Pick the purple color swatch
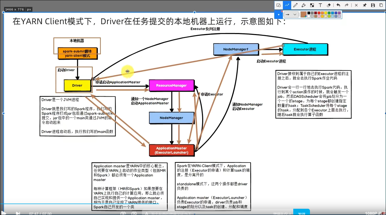Screen dimensions: 386x215 click(339, 13)
